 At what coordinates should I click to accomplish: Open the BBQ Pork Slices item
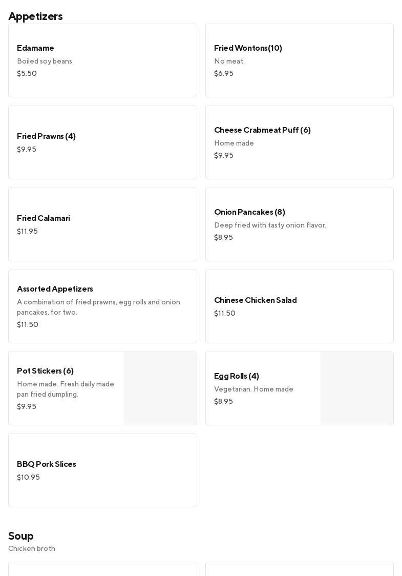coord(102,470)
